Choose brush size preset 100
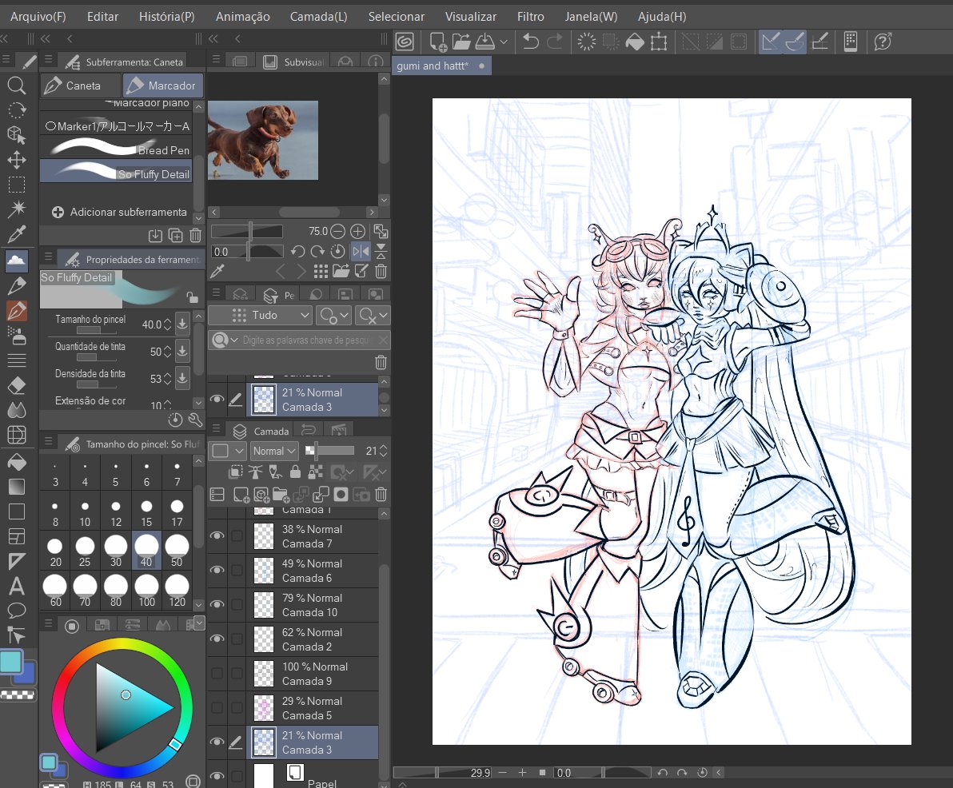The width and height of the screenshot is (953, 788). 146,590
